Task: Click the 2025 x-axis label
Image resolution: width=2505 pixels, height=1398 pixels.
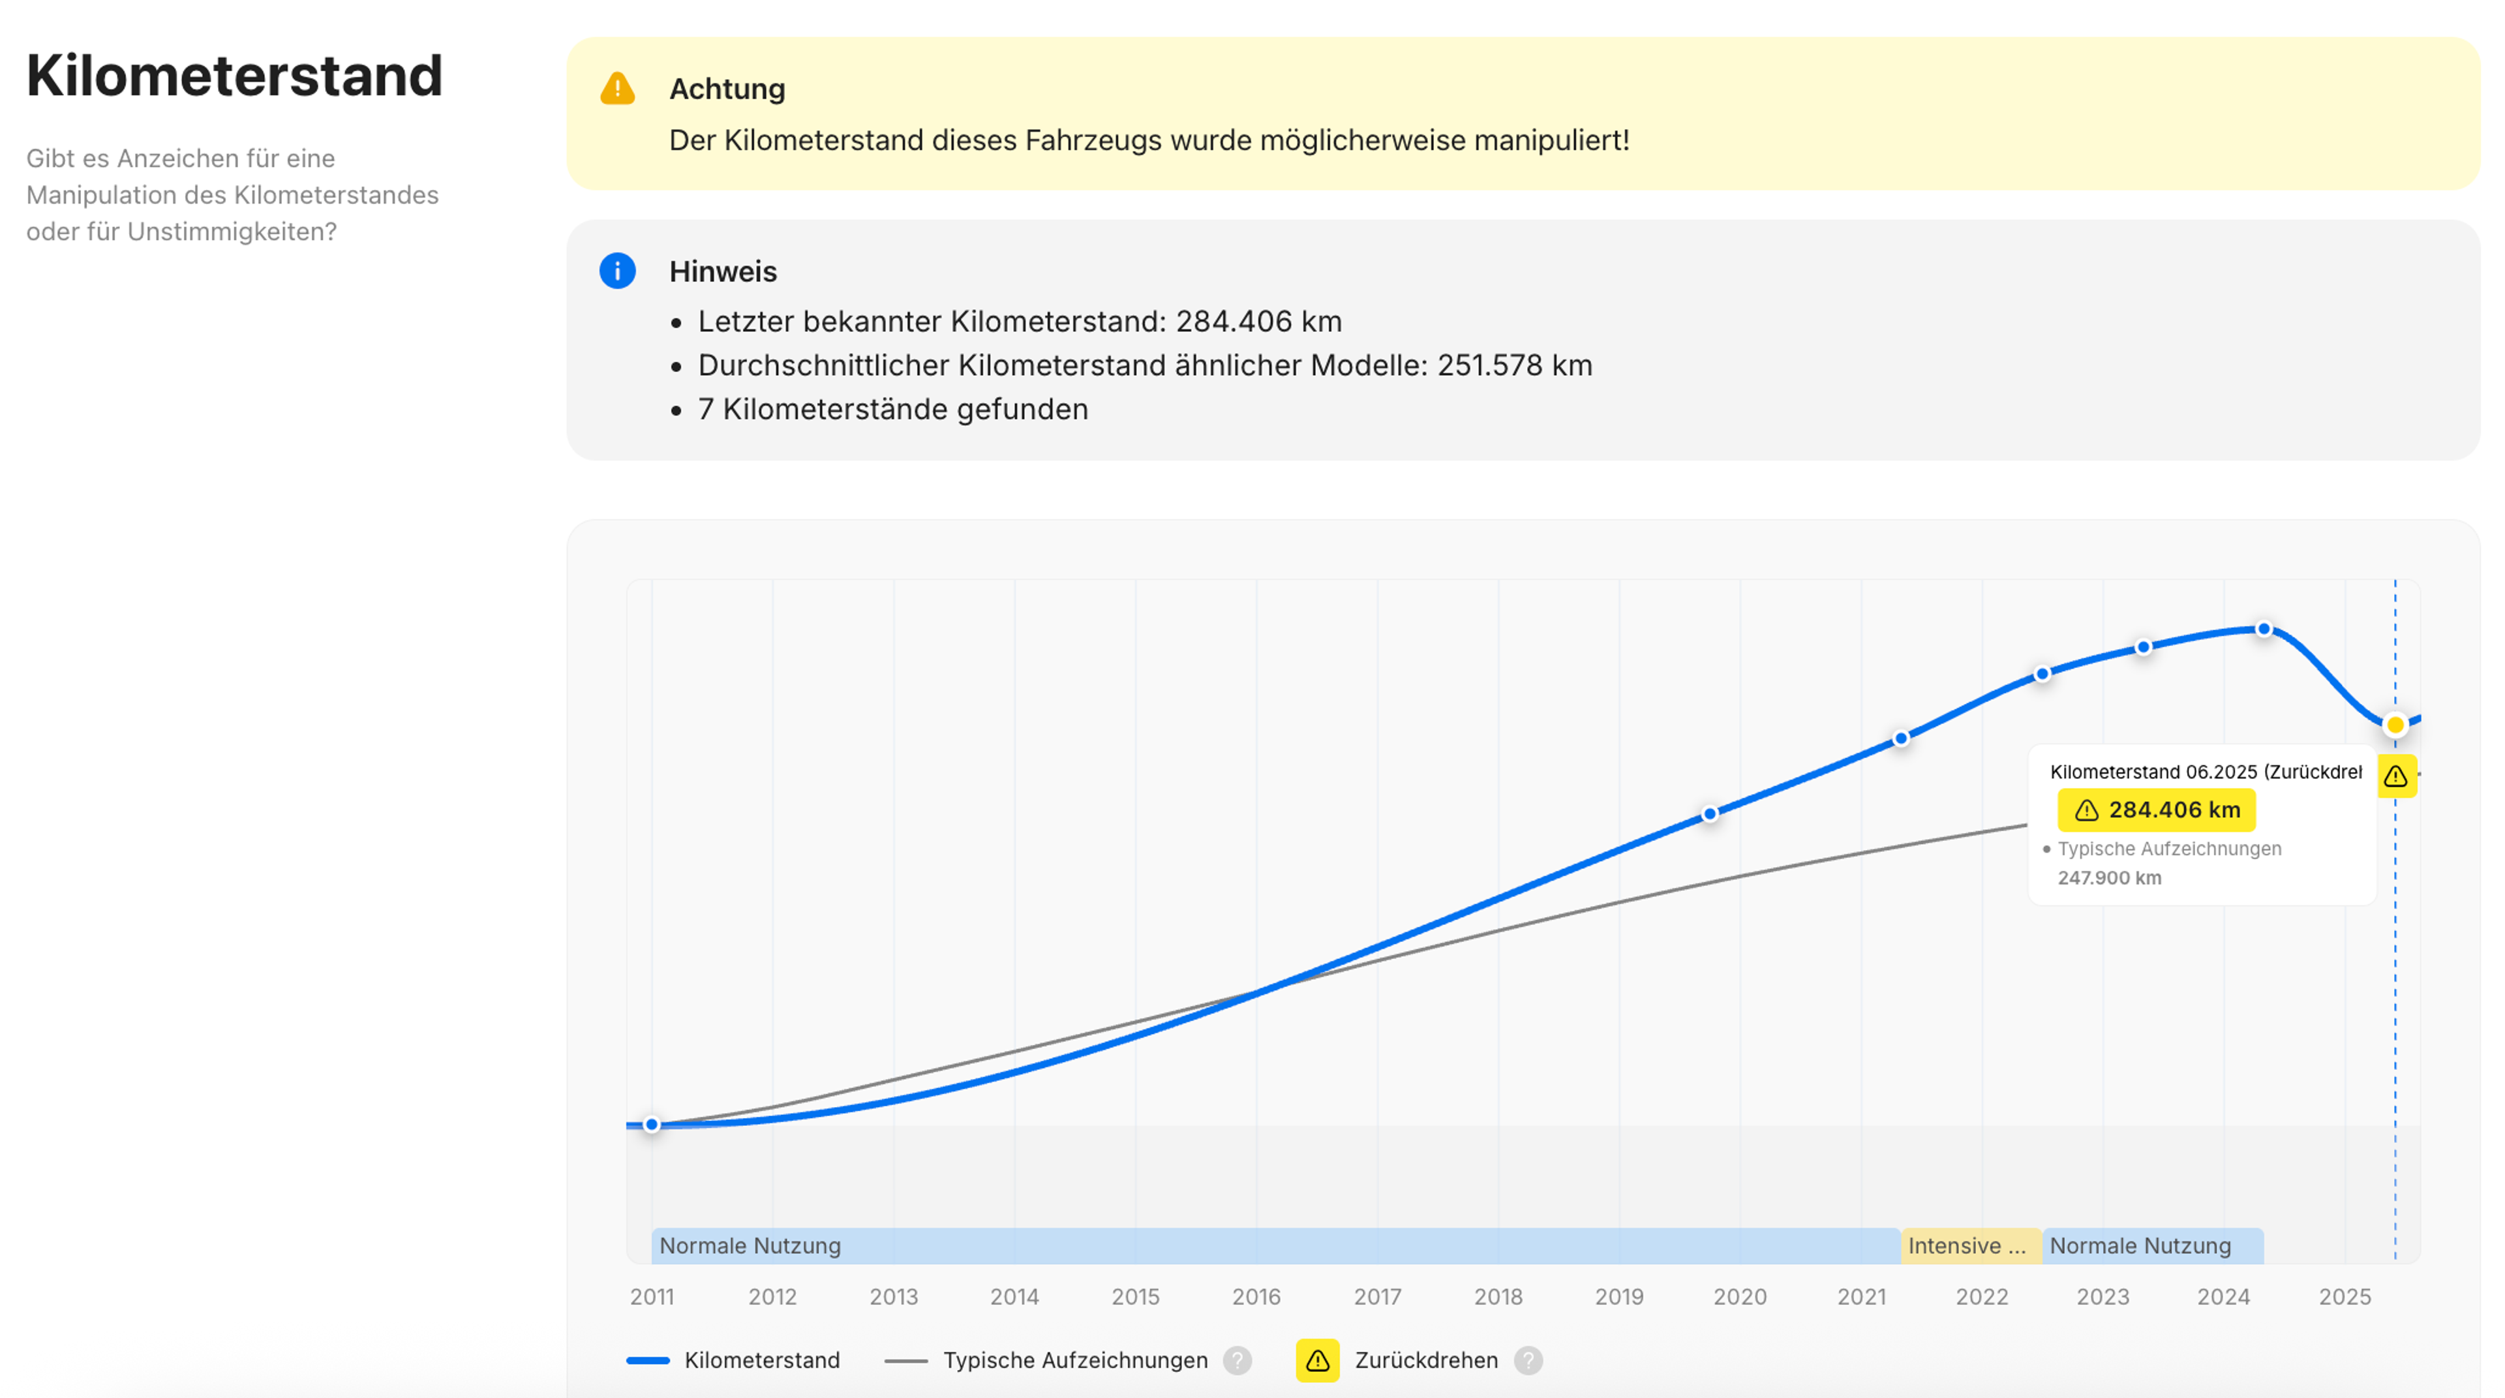Action: pos(2345,1297)
